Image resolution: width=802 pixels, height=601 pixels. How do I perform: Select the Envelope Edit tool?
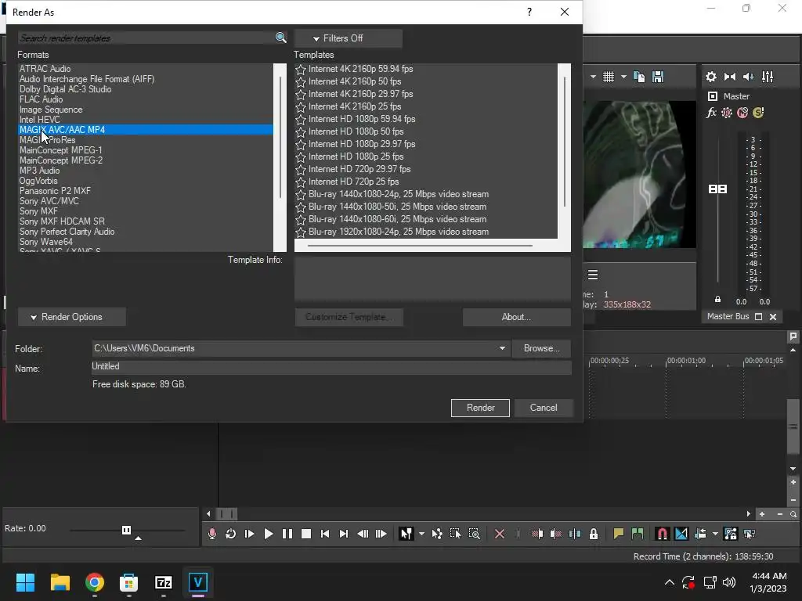(437, 534)
